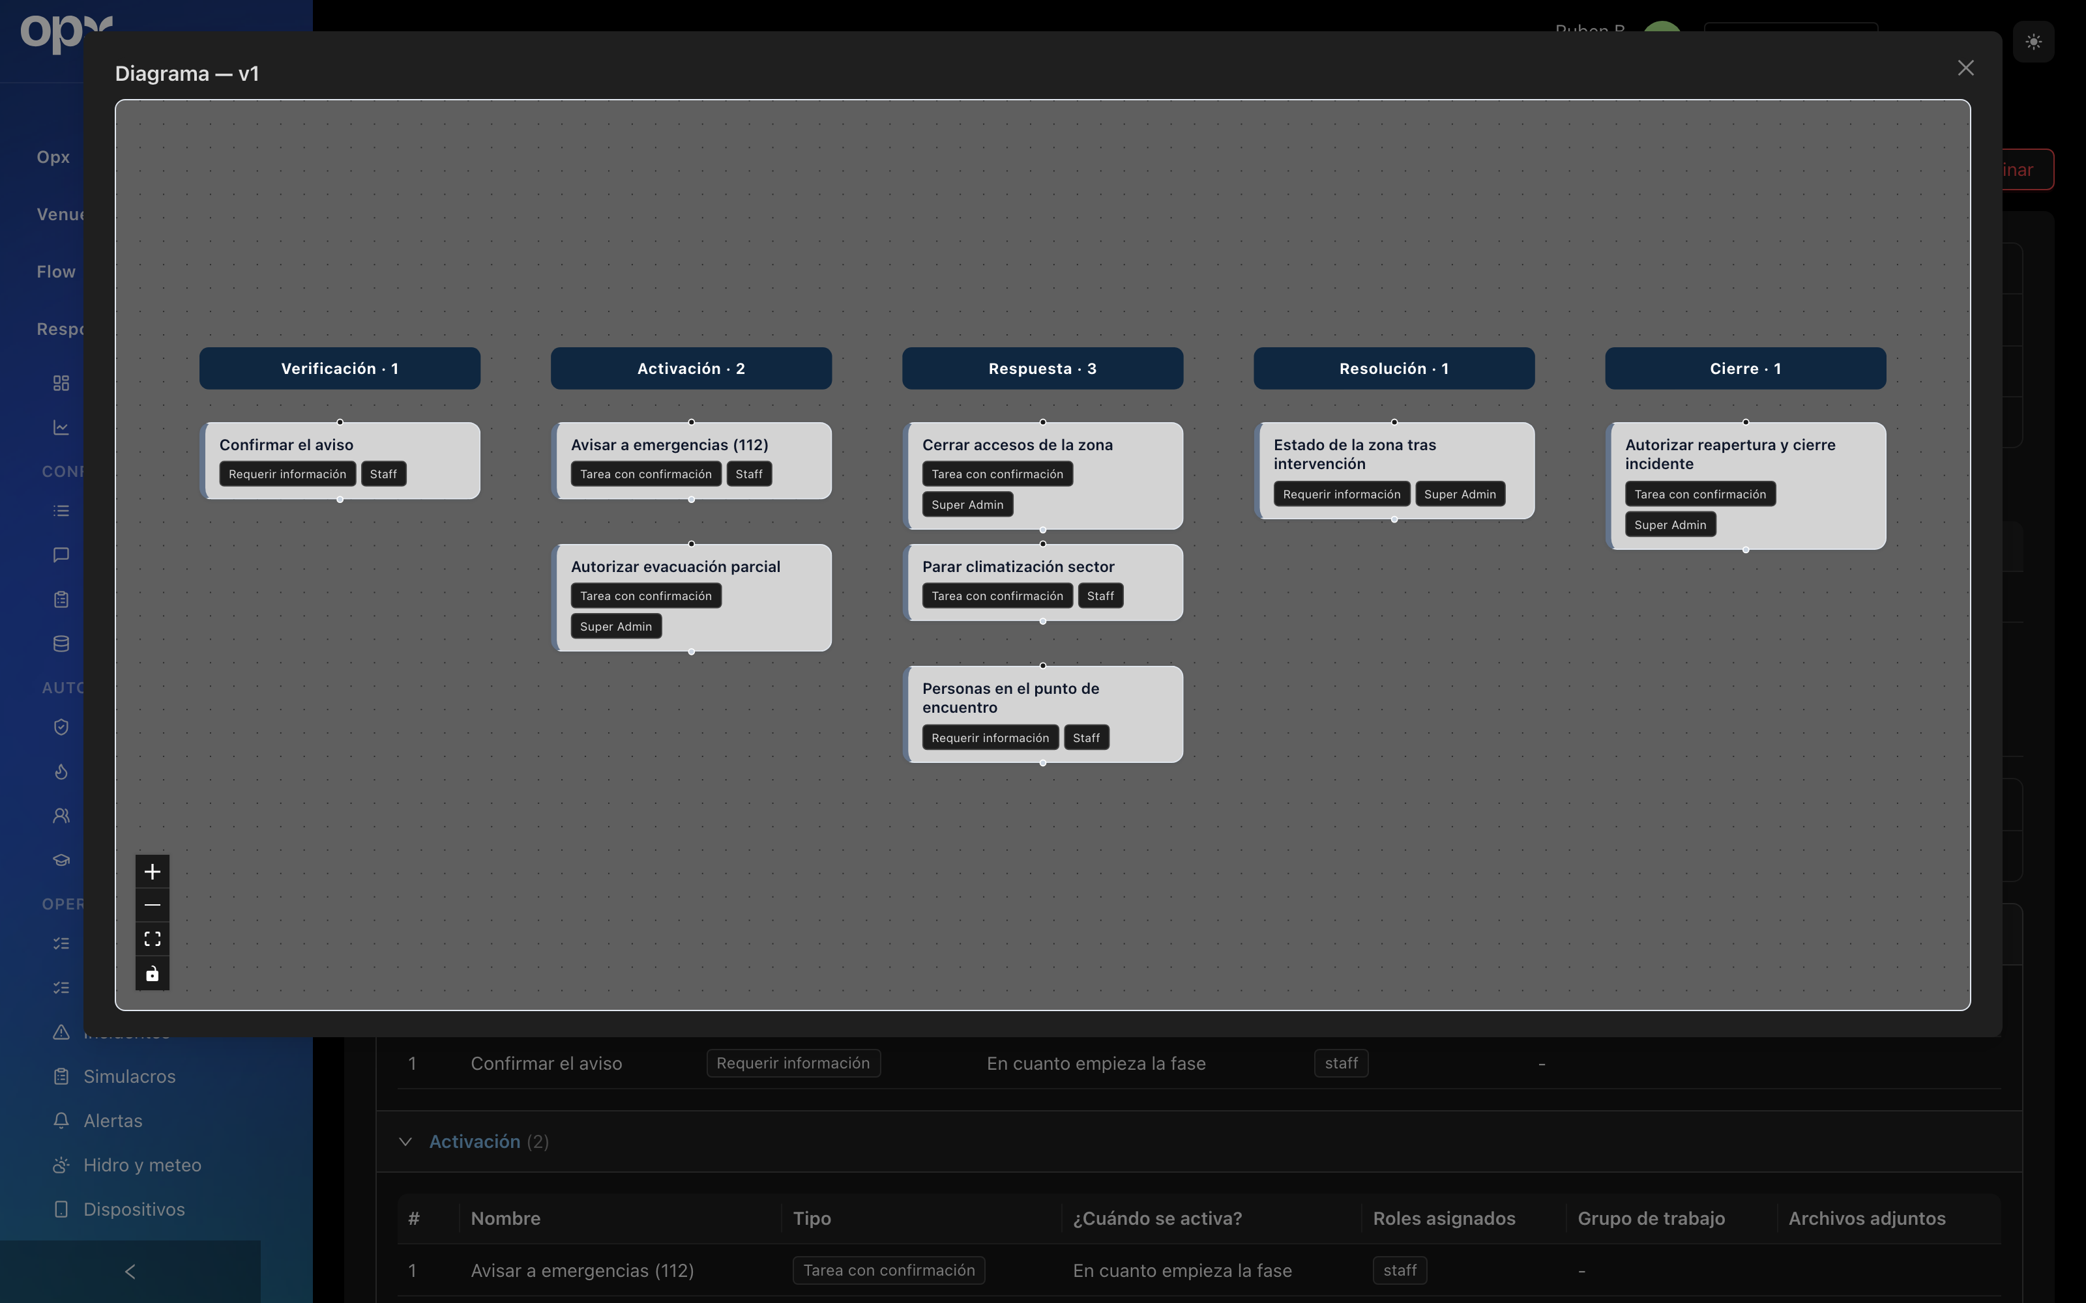Toggle light theme sun icon
Screen dimensions: 2086x1303
point(2033,41)
